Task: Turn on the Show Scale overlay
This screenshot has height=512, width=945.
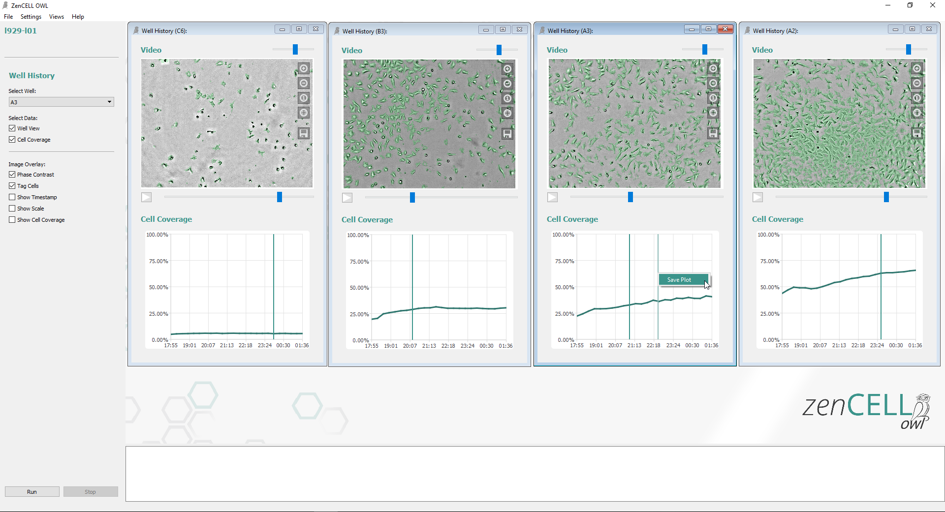Action: coord(12,209)
